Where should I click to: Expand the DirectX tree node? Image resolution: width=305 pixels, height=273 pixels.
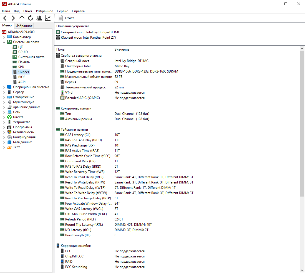point(4,117)
